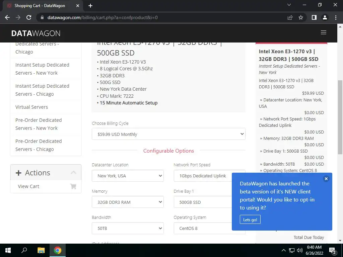Click the scrollbar down arrow

click(340, 241)
